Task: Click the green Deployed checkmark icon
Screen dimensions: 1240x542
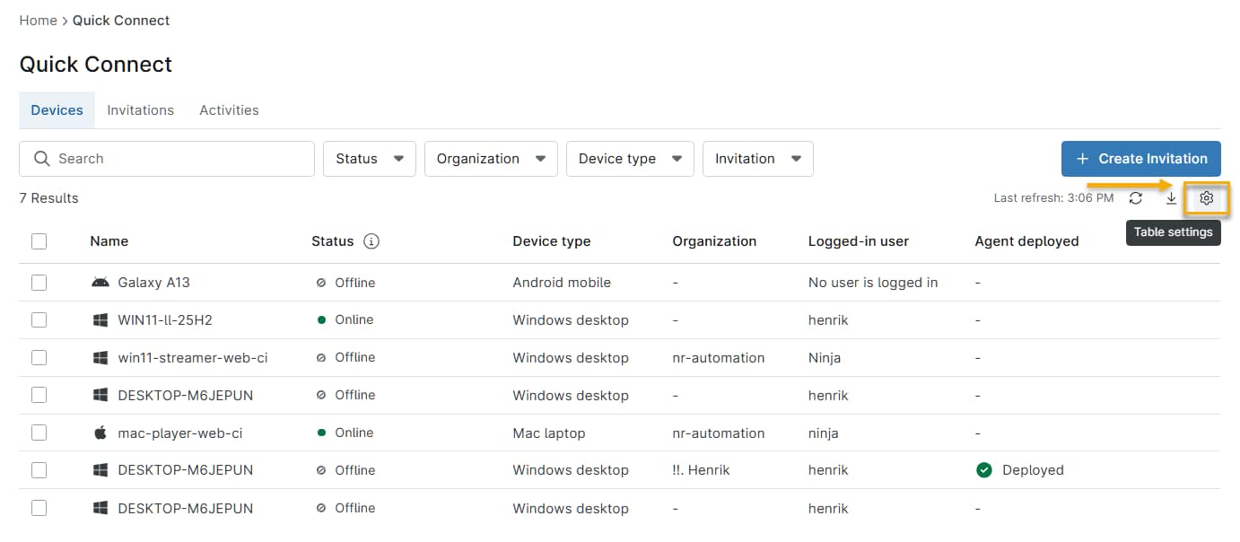Action: [x=984, y=470]
